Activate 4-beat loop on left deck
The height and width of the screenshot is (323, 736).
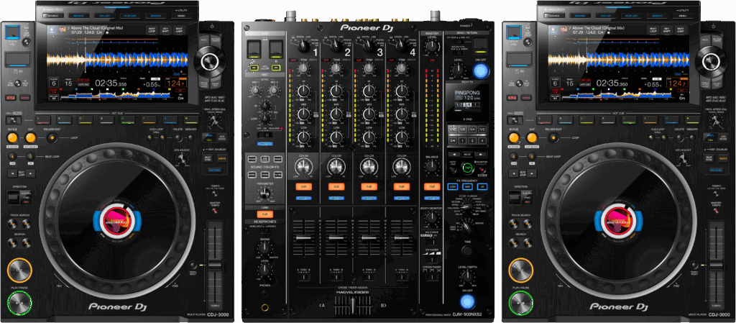coord(13,156)
